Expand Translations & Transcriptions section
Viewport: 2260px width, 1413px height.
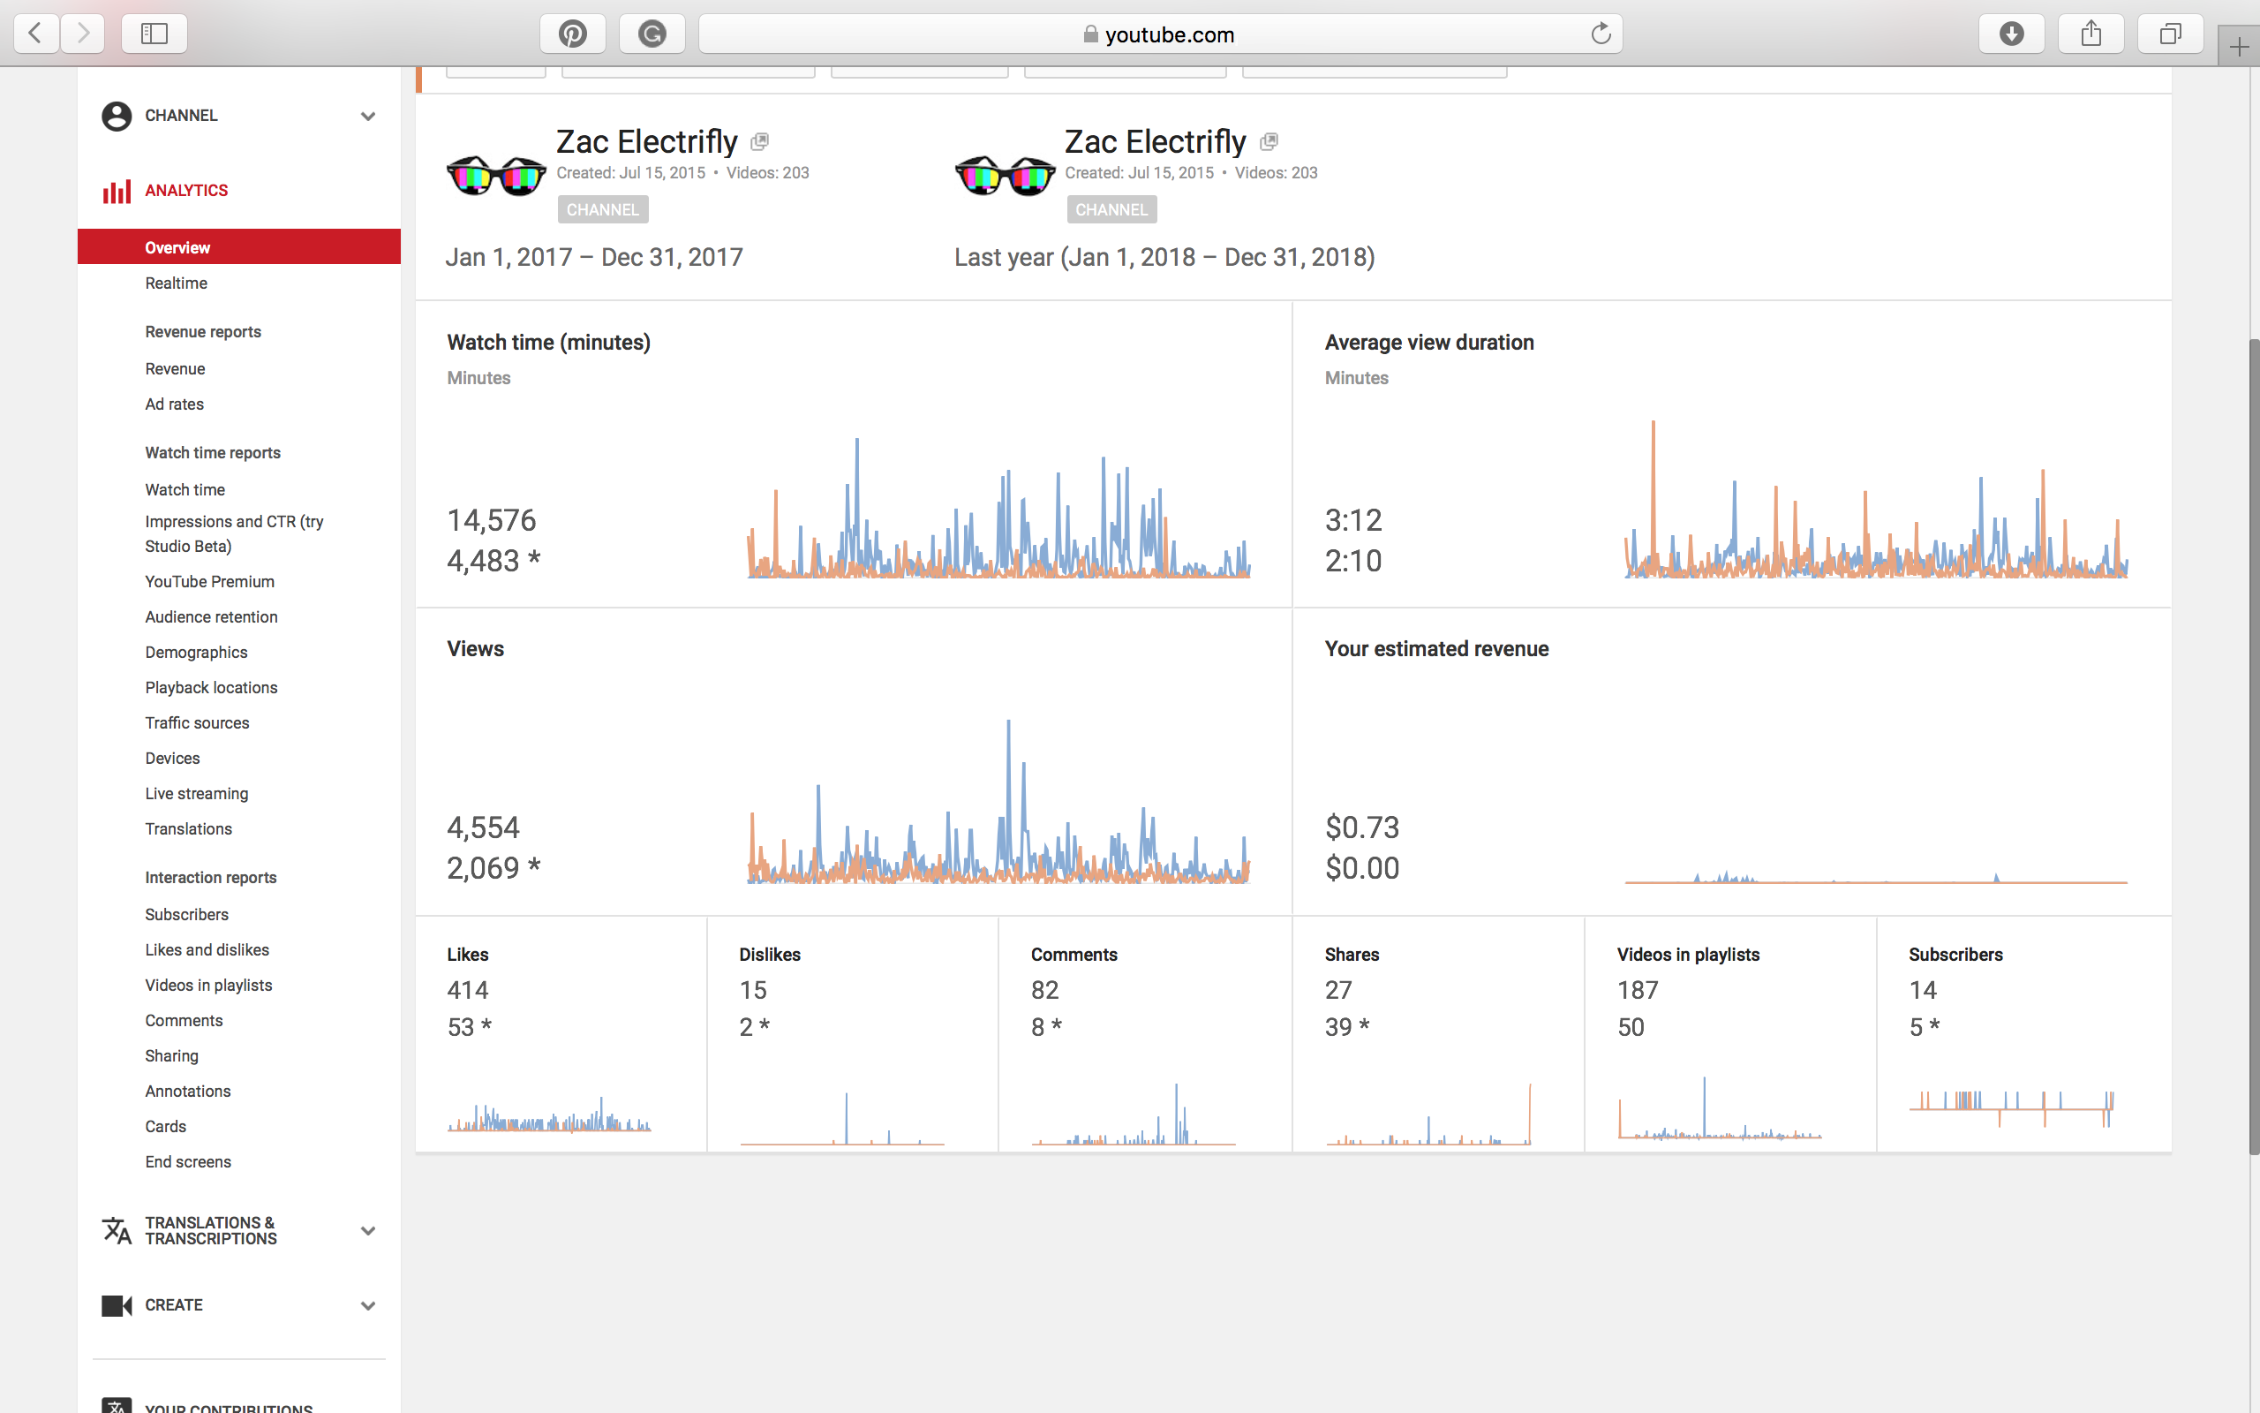[x=368, y=1231]
